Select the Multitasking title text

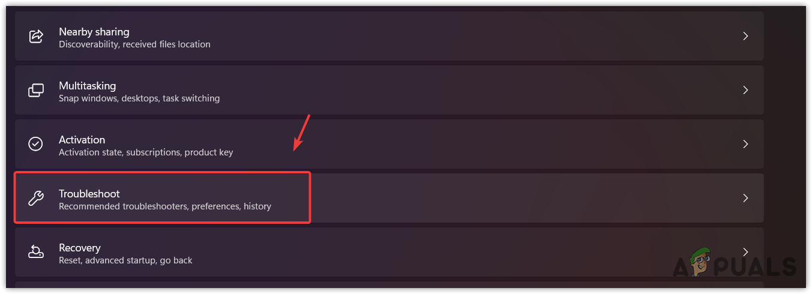[x=88, y=86]
